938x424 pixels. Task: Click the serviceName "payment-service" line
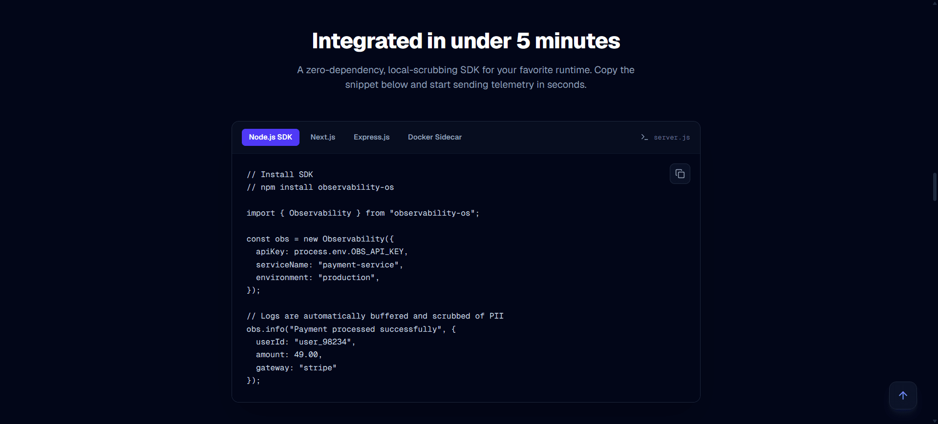[330, 265]
